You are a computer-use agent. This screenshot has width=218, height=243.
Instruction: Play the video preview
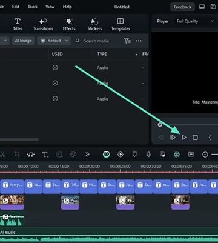point(184,138)
